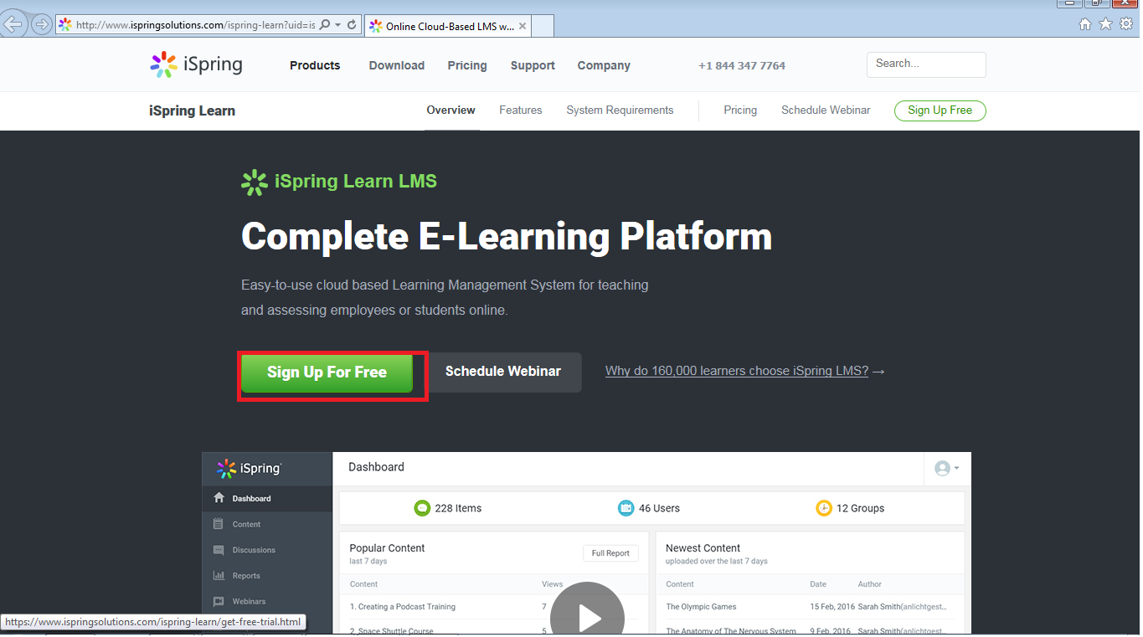Open the Company menu item
Screen dimensions: 1143x637
[604, 65]
